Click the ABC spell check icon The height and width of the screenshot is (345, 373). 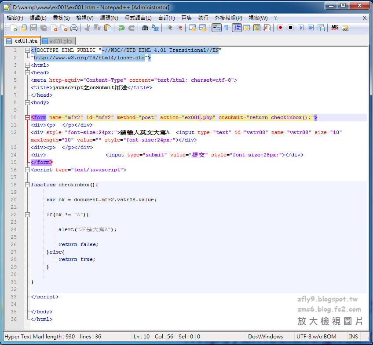point(335,28)
